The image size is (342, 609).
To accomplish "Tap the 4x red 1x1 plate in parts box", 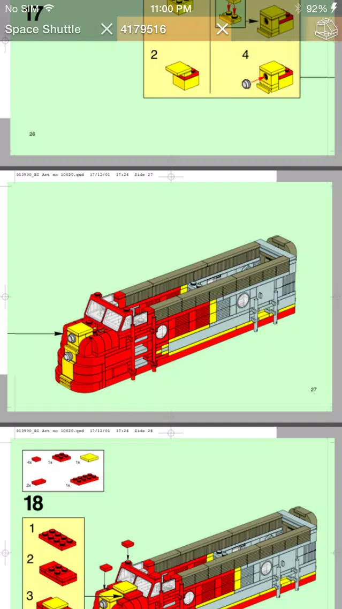I will [36, 459].
